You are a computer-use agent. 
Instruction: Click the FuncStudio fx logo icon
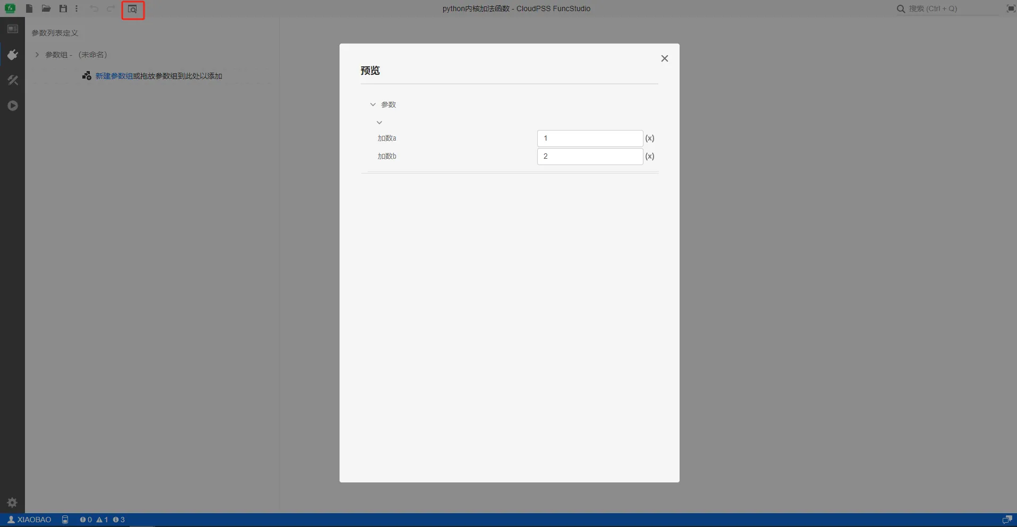coord(10,8)
